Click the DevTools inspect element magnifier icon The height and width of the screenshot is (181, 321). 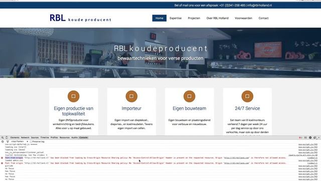pos(3,138)
